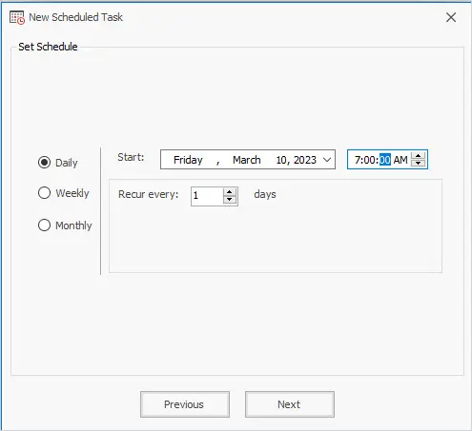Increase the recur every days value
This screenshot has height=431, width=472.
(230, 192)
